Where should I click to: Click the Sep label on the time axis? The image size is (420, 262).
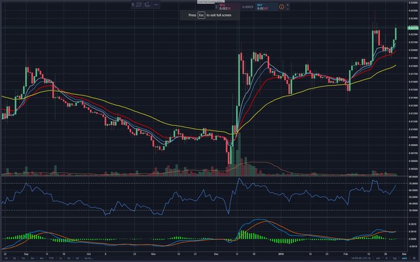click(26, 254)
